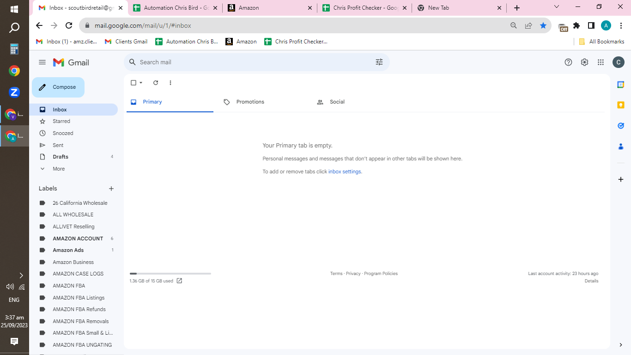Image resolution: width=631 pixels, height=355 pixels.
Task: Open Google apps grid icon
Action: point(601,62)
